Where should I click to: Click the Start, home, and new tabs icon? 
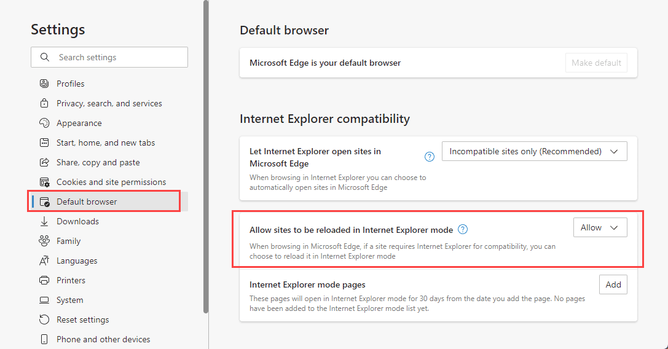44,143
